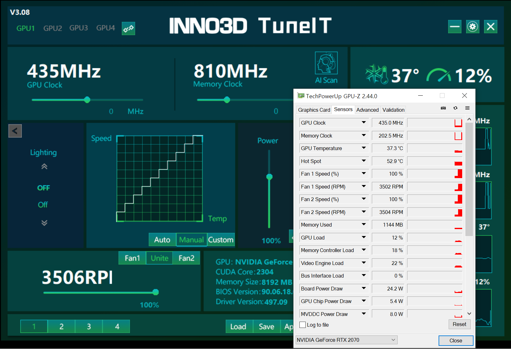Select profile slot 2
Screen dimensions: 511x349
click(61, 326)
